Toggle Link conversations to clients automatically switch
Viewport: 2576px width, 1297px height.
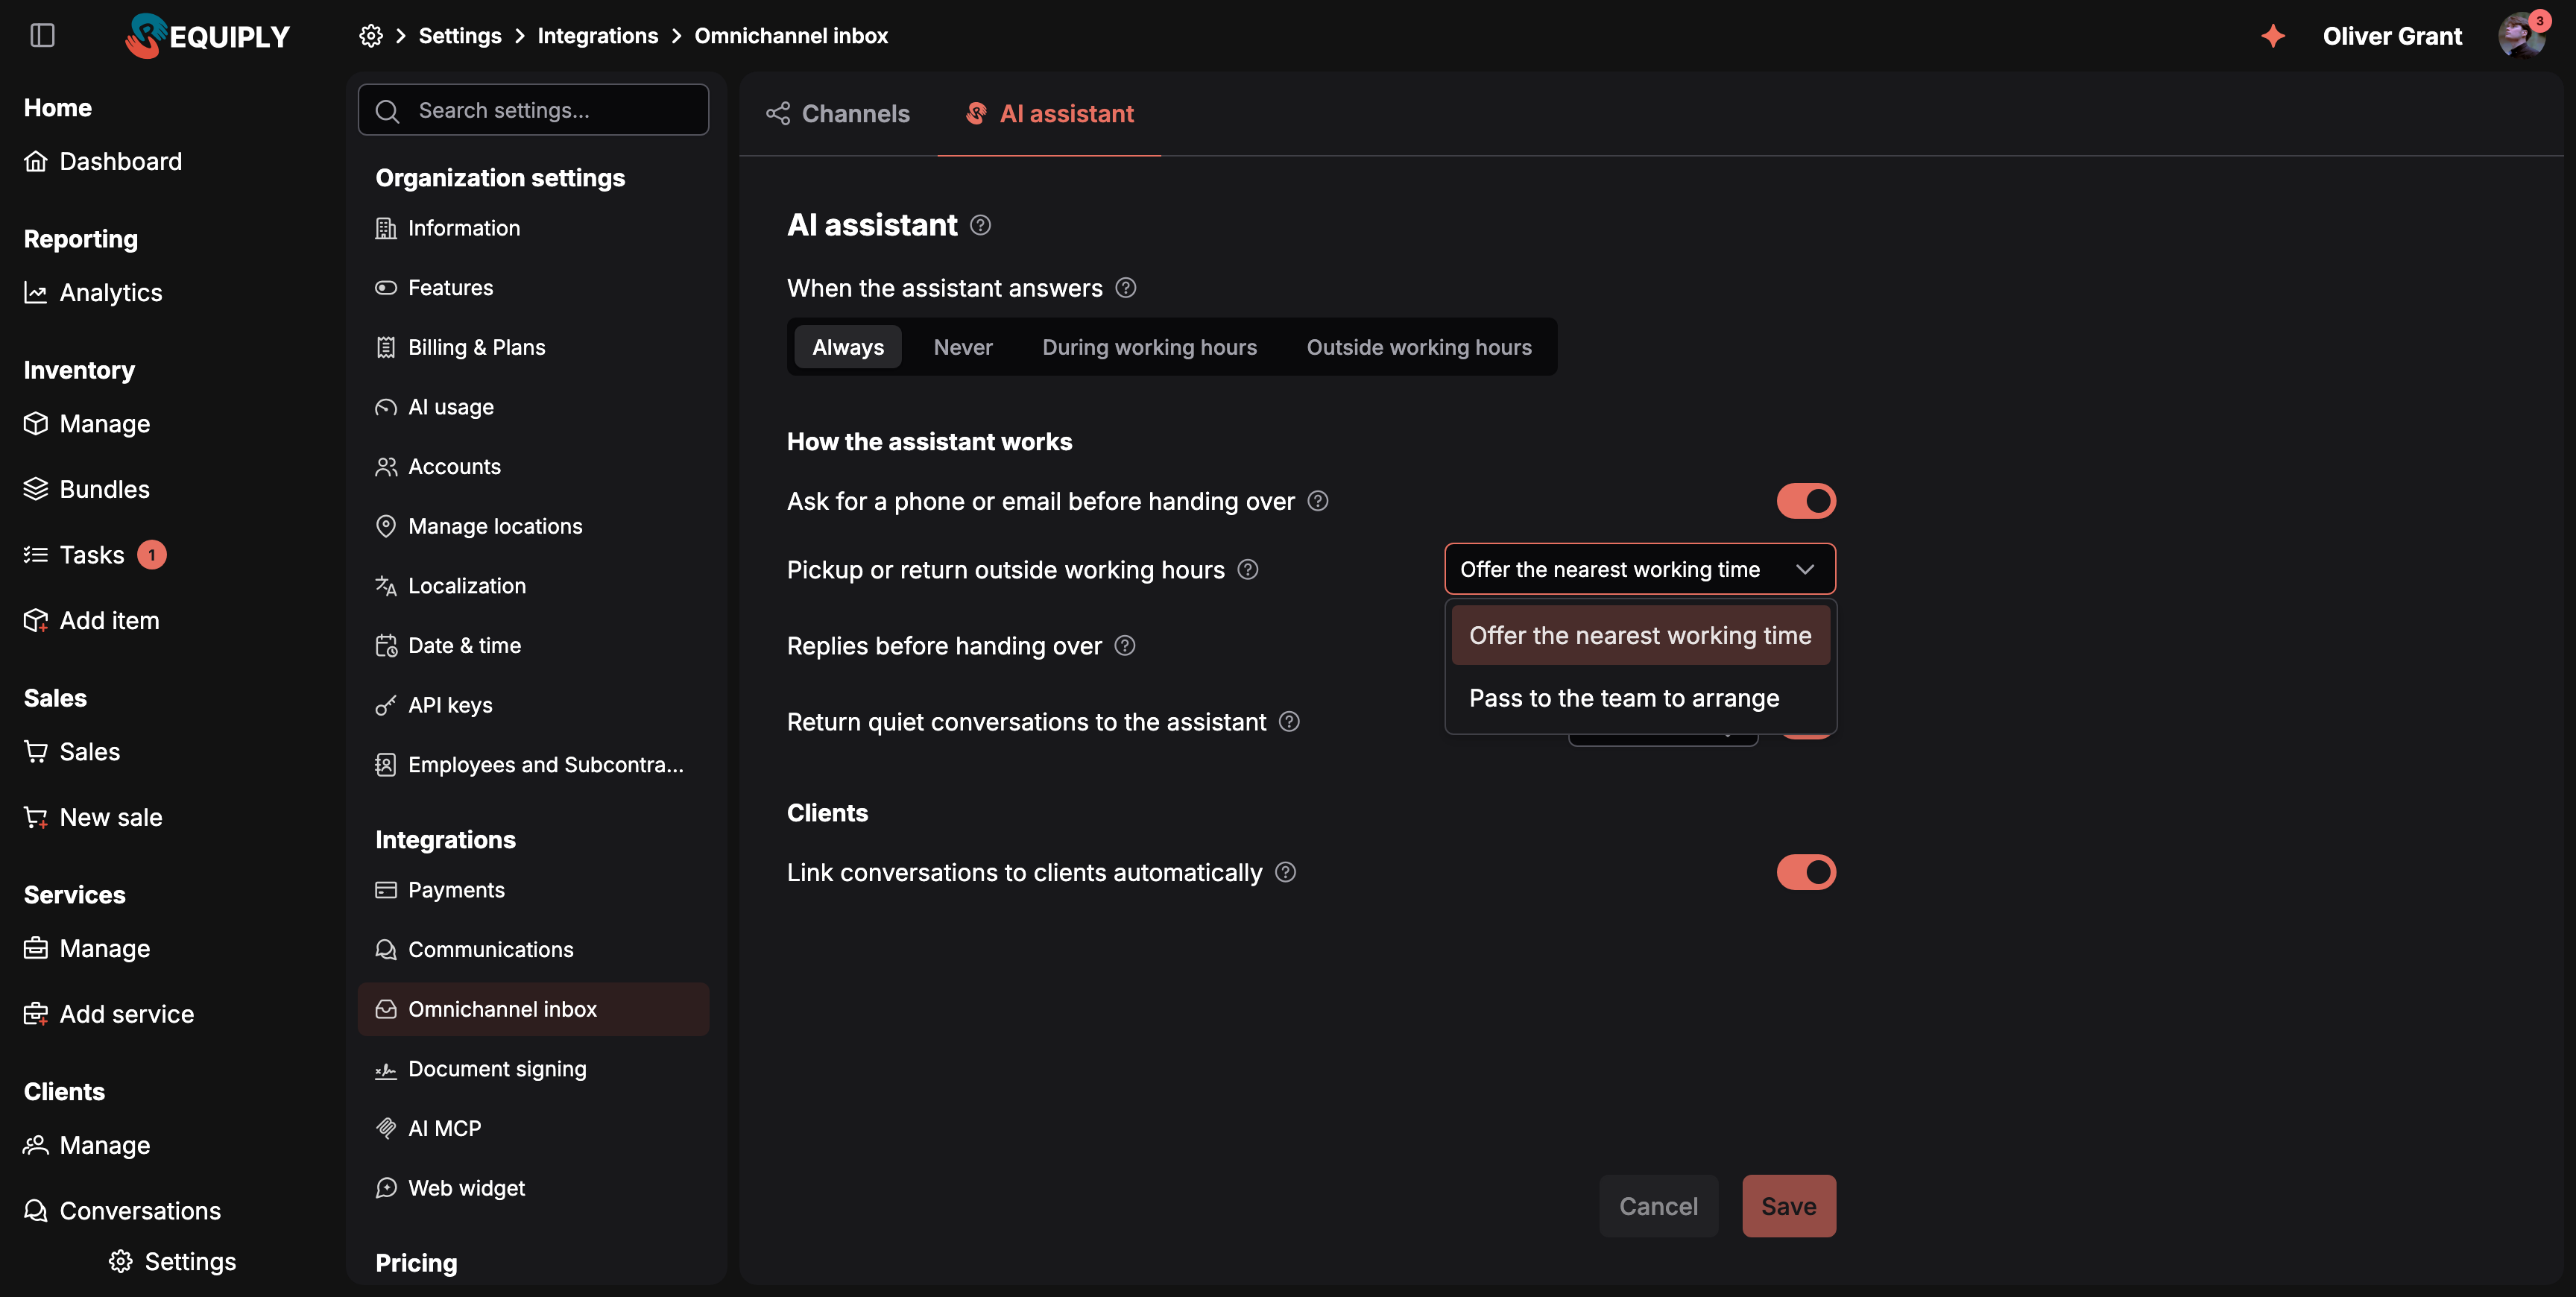point(1806,873)
